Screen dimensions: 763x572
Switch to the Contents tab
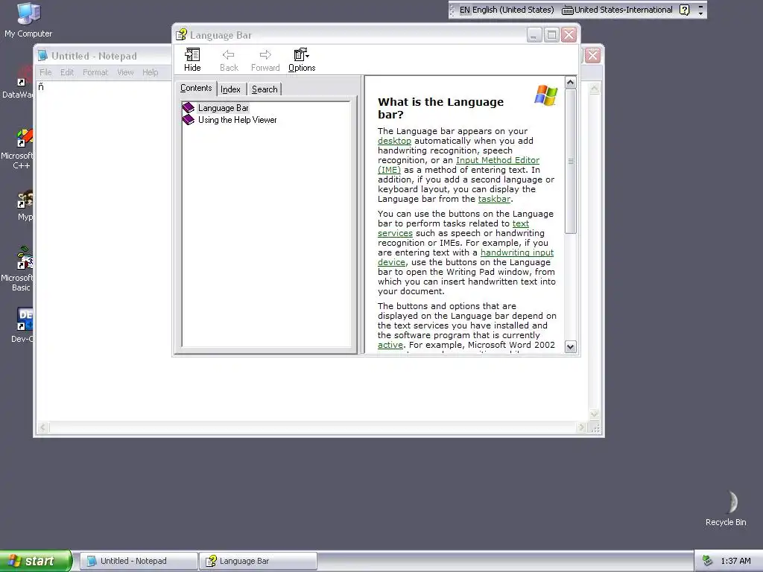coord(196,88)
